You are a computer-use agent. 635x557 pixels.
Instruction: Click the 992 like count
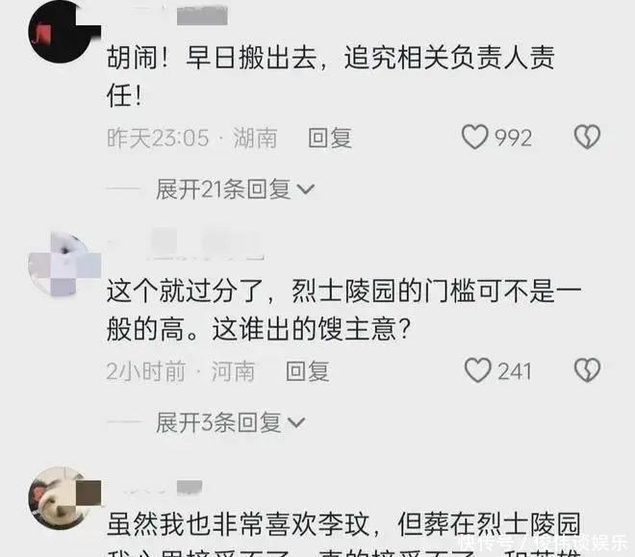(x=513, y=138)
